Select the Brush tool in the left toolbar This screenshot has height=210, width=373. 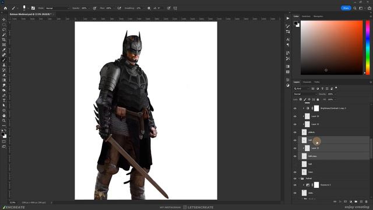click(4, 60)
